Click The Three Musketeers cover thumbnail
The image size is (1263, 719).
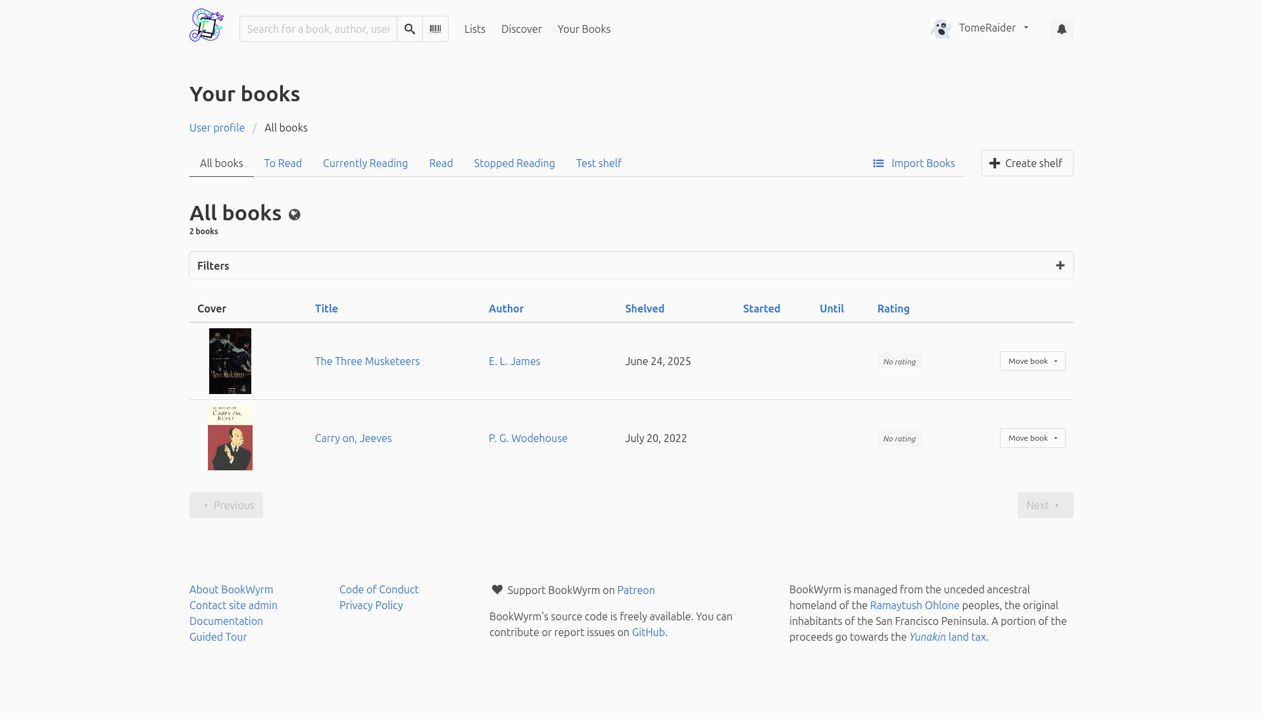230,361
